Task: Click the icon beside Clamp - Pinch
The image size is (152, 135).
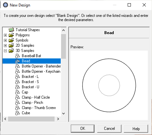Action: coord(18,103)
